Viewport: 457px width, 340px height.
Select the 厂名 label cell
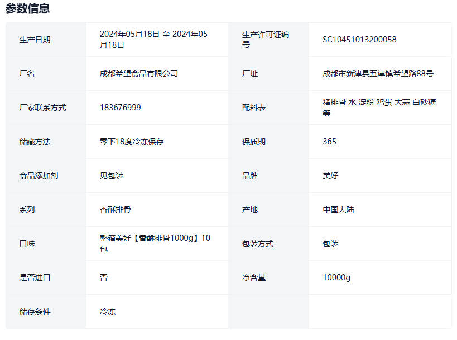pyautogui.click(x=46, y=74)
